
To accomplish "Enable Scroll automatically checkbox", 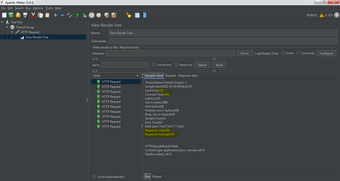I will (94, 177).
